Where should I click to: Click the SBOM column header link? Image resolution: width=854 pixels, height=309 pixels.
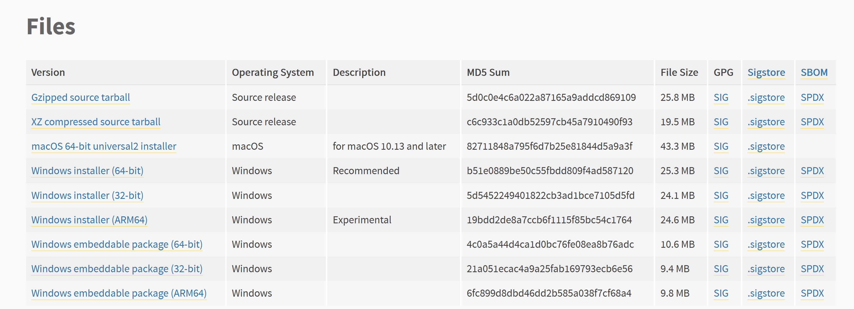click(814, 72)
